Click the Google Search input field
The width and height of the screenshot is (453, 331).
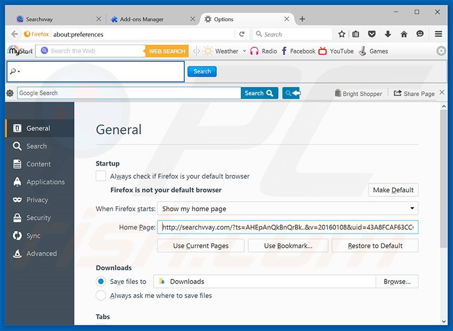(129, 93)
